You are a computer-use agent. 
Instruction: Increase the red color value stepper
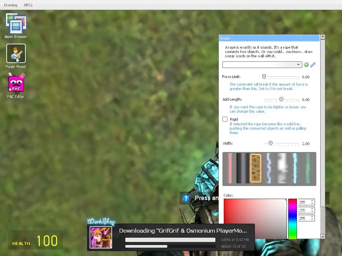(312, 201)
